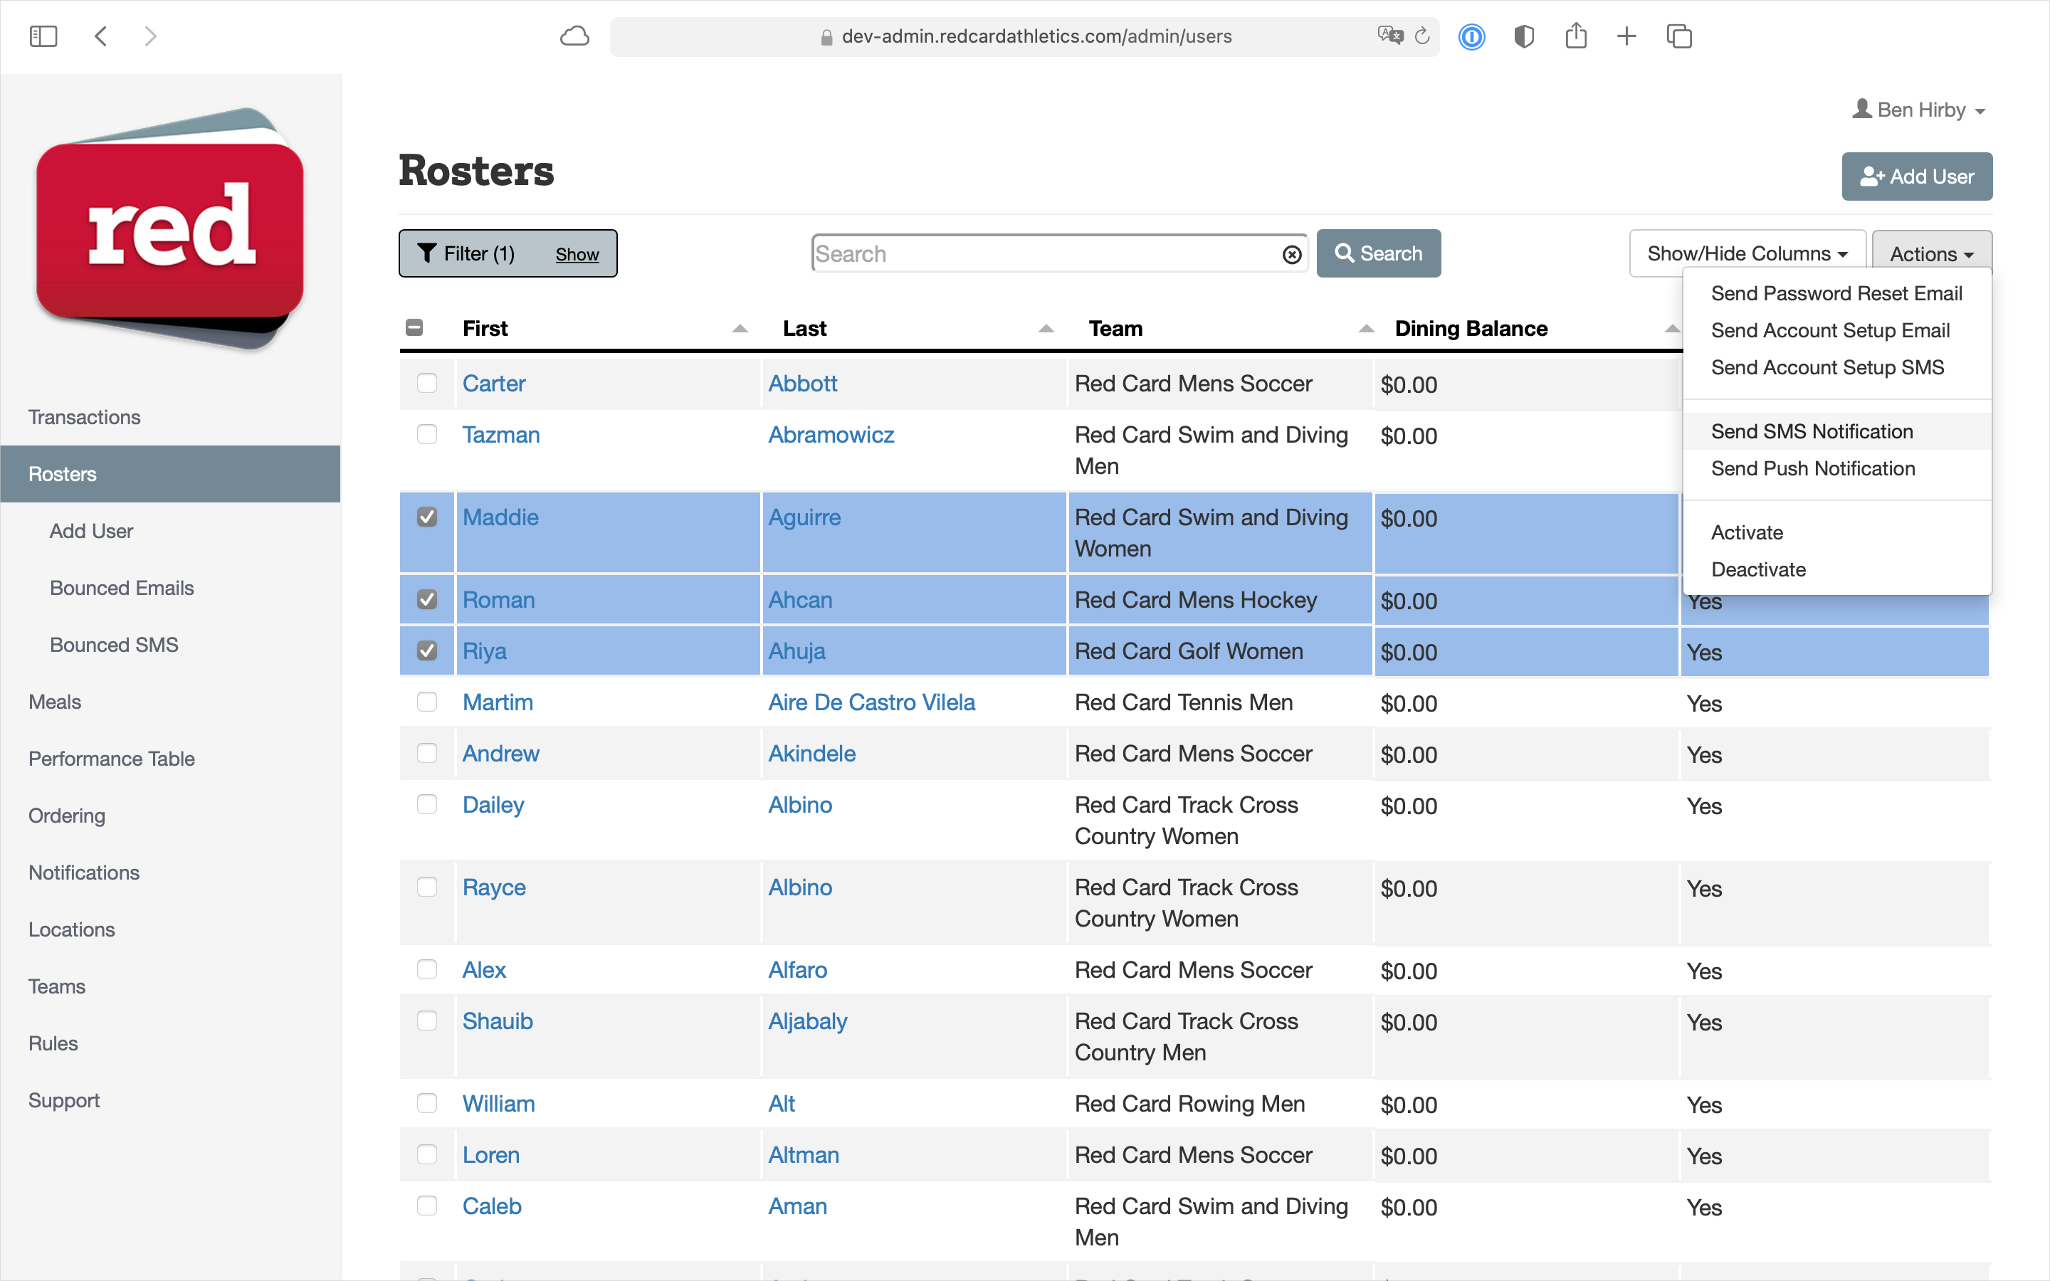
Task: Choose Send Account Setup Email
Action: (1836, 330)
